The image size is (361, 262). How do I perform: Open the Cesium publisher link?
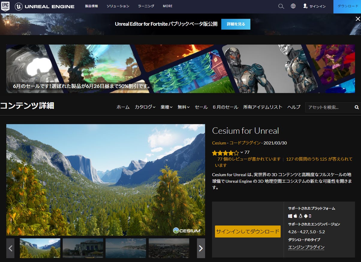click(x=219, y=143)
